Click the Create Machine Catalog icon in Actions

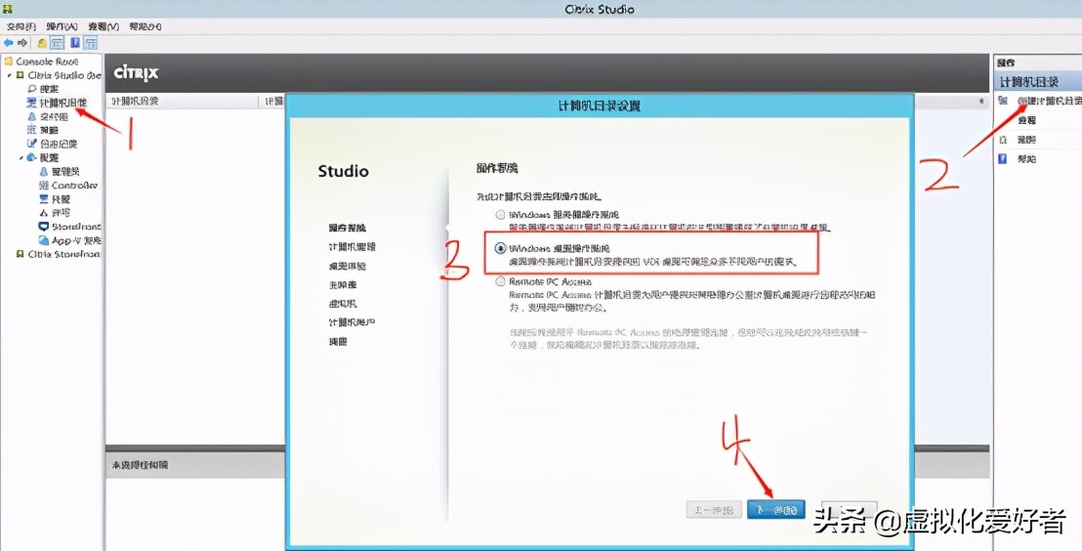1003,101
